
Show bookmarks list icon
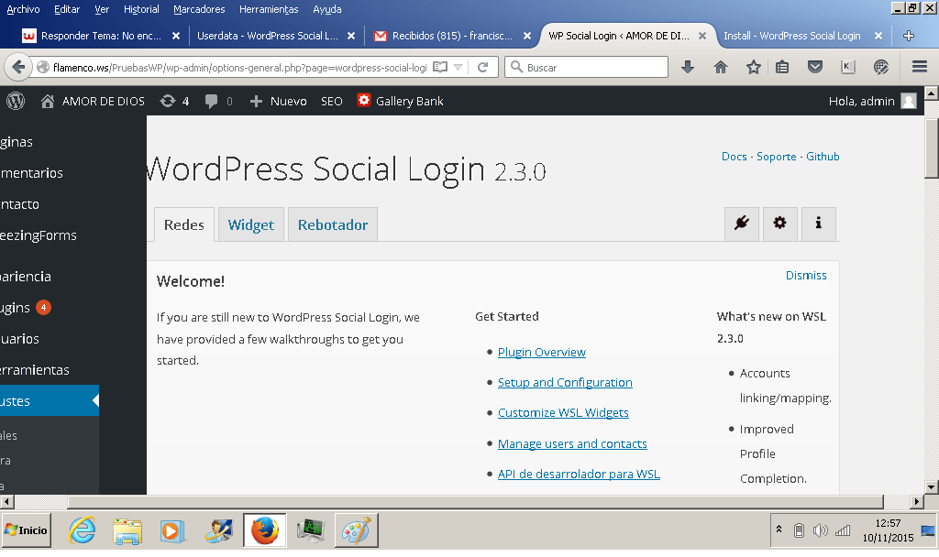[x=782, y=67]
